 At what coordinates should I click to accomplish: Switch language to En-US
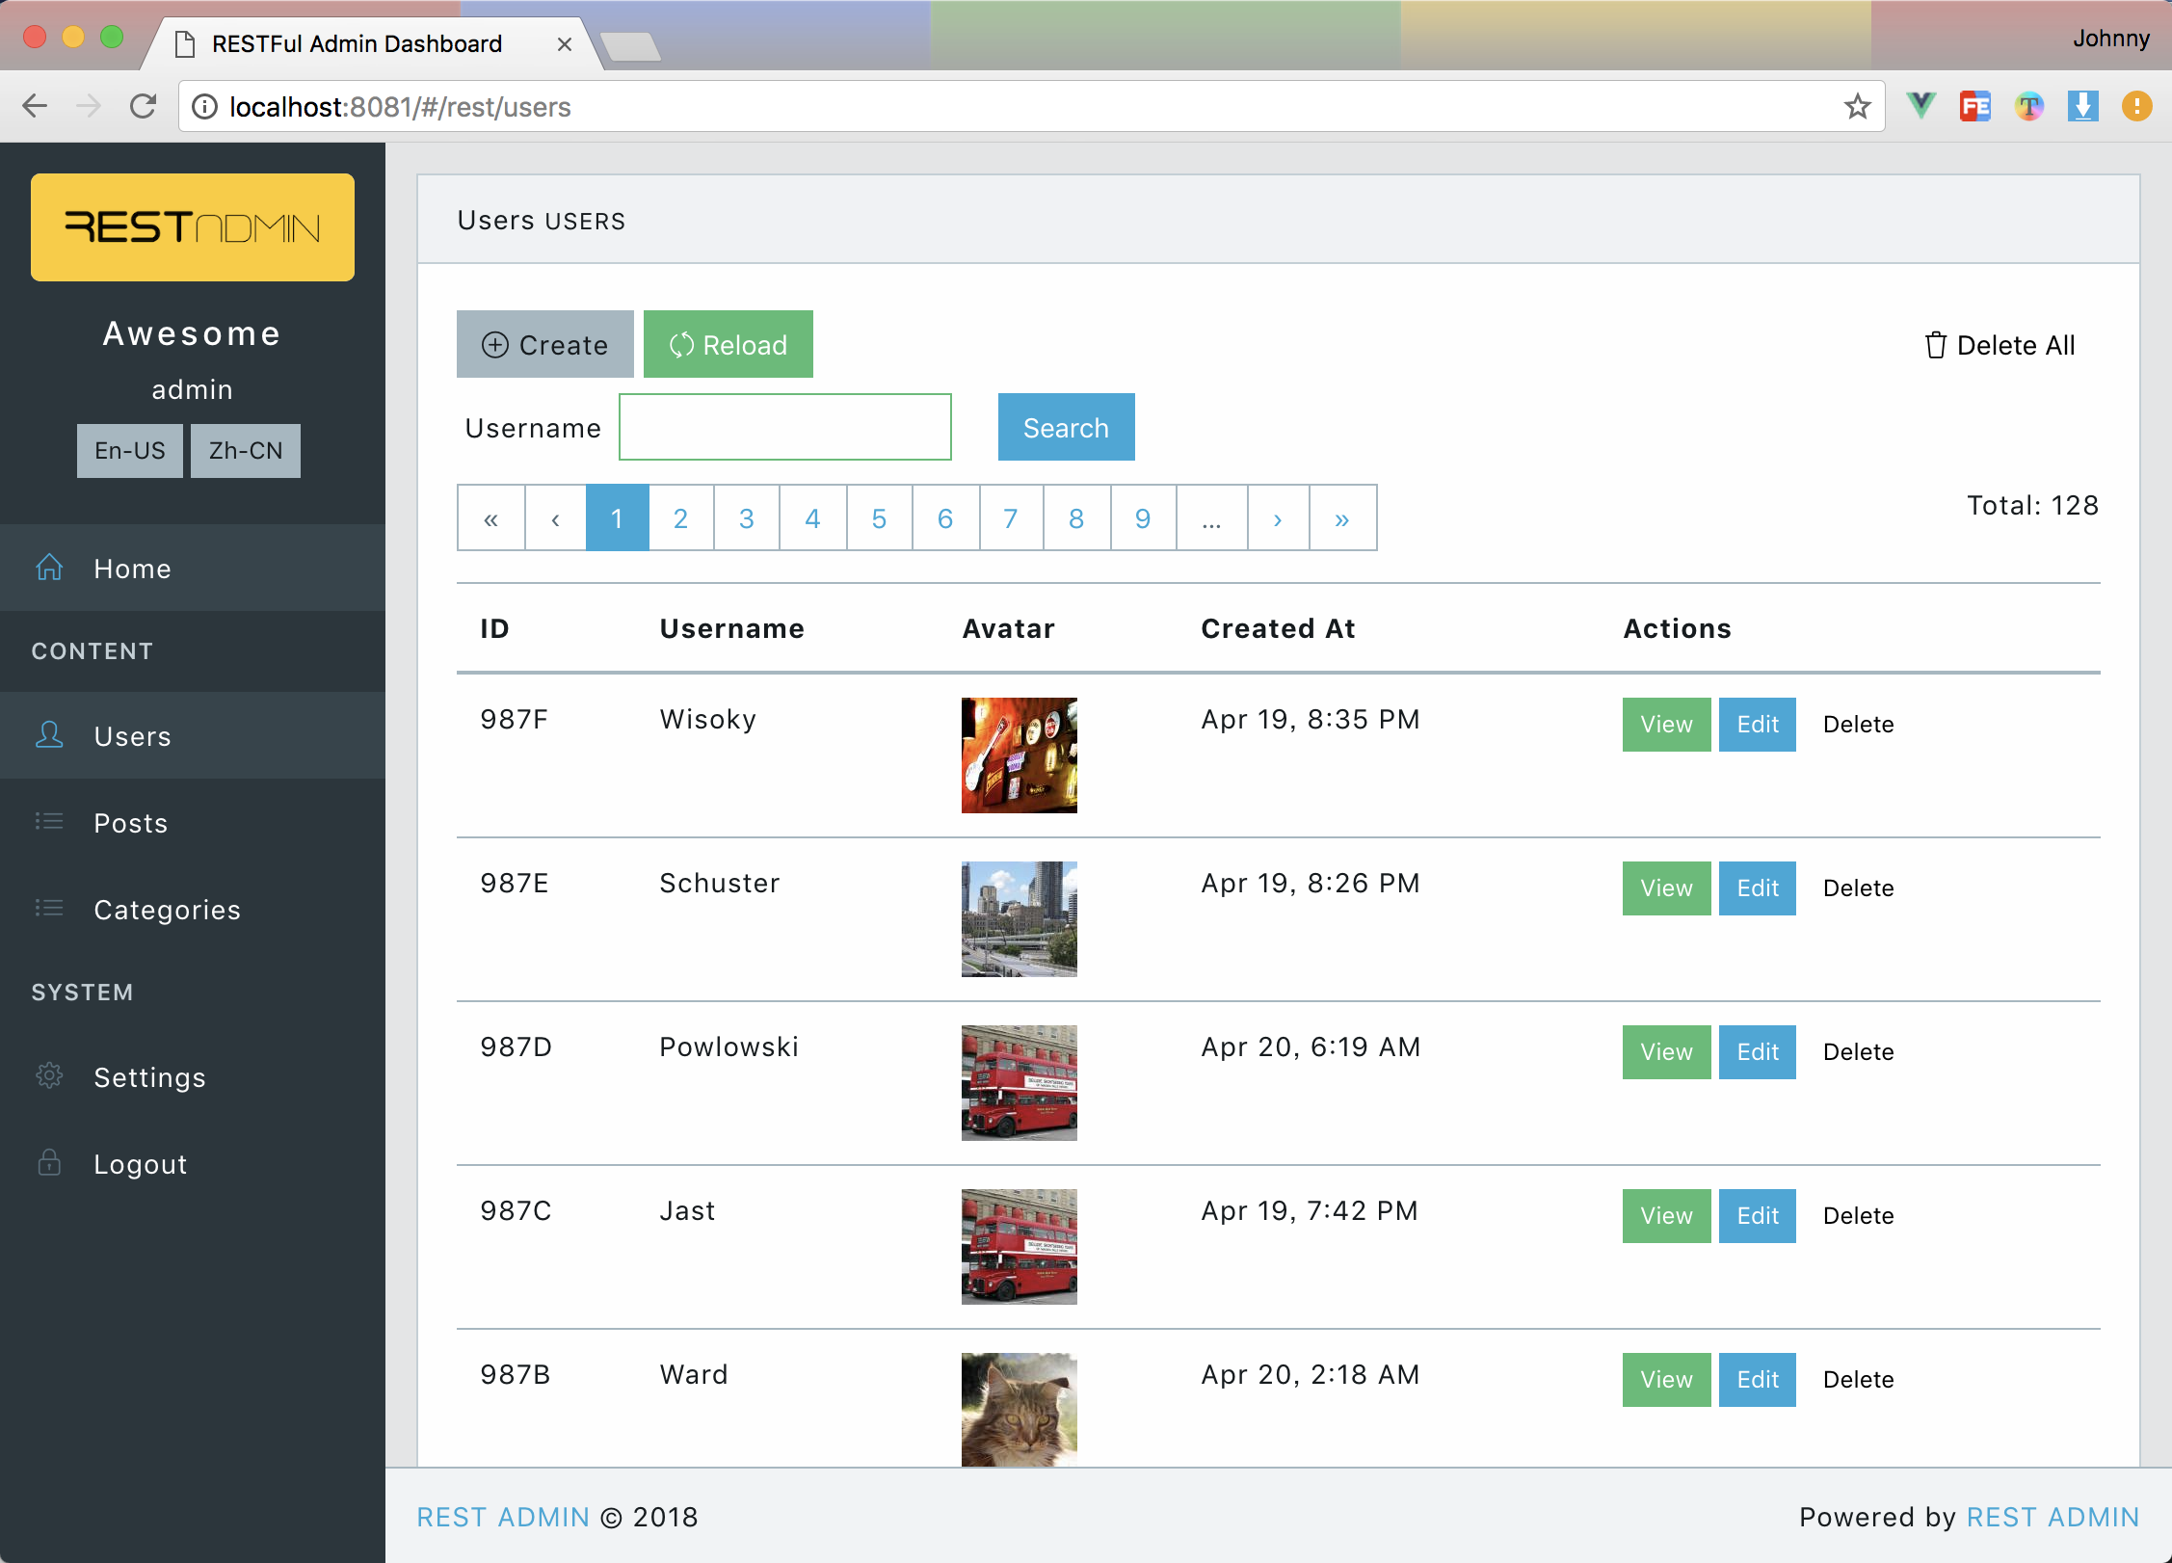[130, 451]
